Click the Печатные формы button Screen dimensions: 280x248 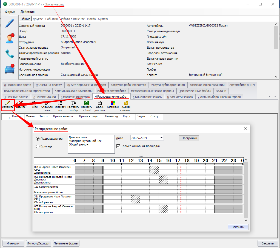[66, 243]
